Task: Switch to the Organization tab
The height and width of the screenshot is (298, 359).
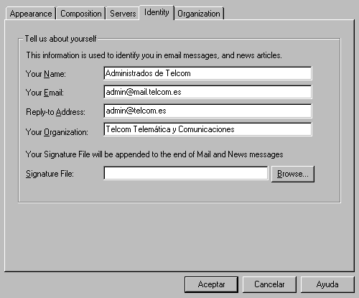Action: (x=199, y=14)
